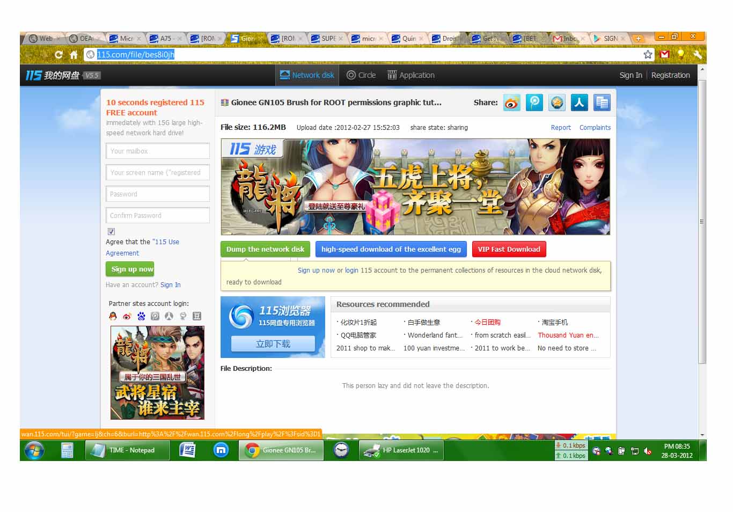Click the page vertical scrollbar thumb
The image size is (733, 512).
click(702, 221)
